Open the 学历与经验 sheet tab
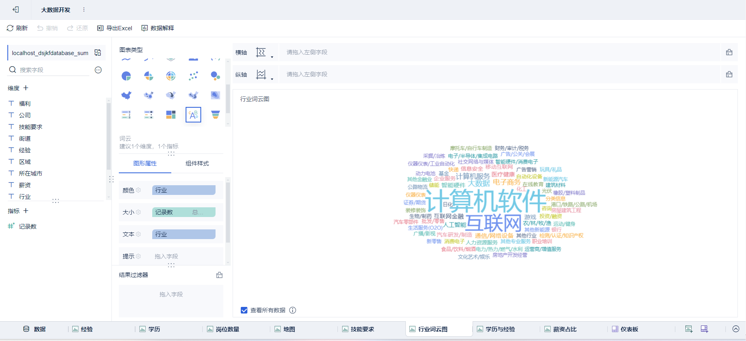746x341 pixels. tap(496, 329)
